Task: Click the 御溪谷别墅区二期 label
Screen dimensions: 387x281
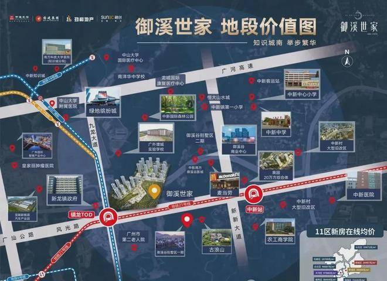Action: [x=200, y=138]
